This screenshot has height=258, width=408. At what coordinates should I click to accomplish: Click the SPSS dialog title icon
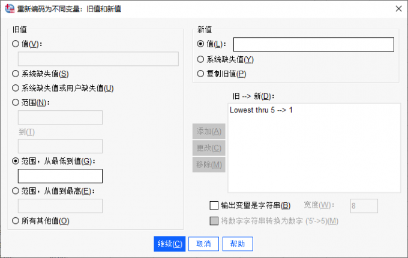coord(10,8)
